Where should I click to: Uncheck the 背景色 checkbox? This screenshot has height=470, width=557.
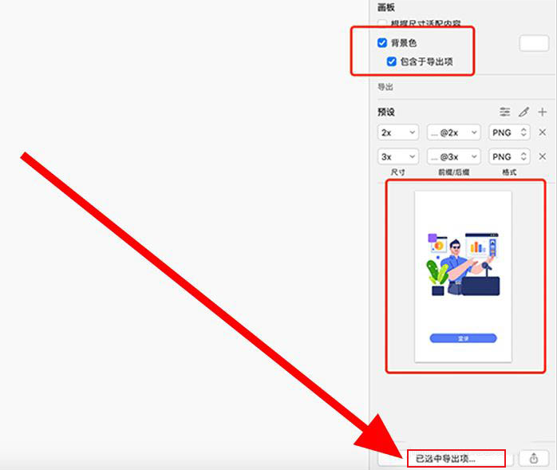point(382,43)
